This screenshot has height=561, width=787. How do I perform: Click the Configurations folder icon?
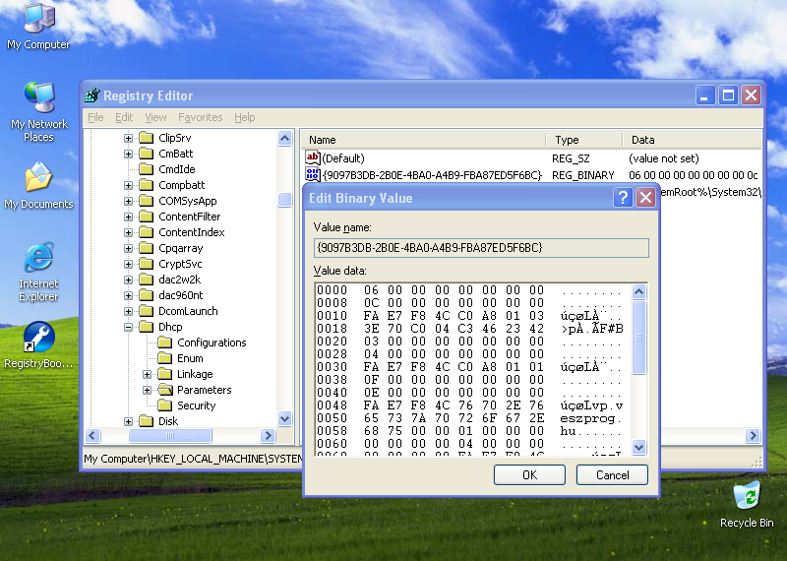[x=164, y=343]
